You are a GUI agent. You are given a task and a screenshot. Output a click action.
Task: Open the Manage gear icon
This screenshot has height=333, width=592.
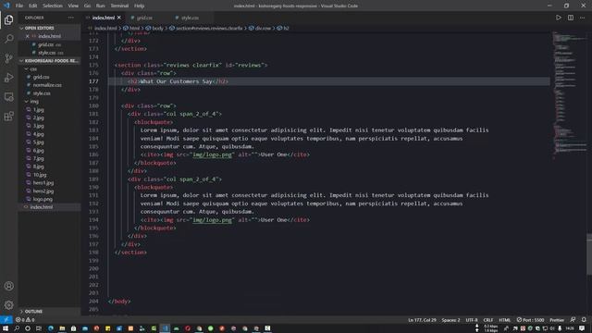tap(8, 304)
